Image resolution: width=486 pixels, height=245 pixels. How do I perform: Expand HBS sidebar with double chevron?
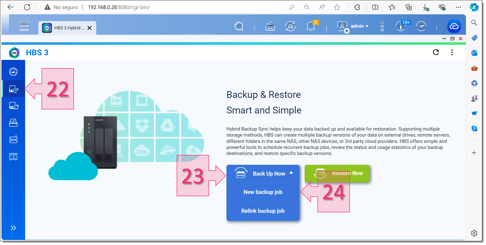[13, 228]
